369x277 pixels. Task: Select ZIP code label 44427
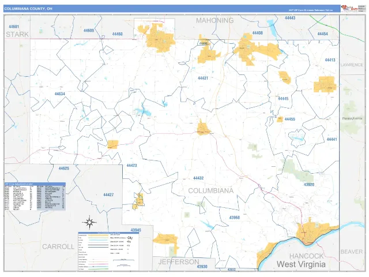[108, 195]
